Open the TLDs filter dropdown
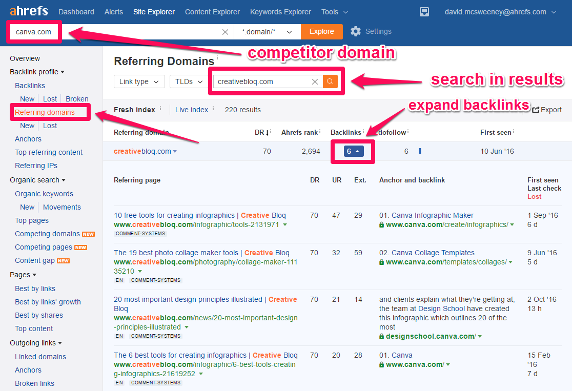The image size is (572, 391). 188,81
